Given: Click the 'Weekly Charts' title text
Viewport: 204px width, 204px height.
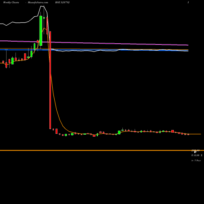Looking at the screenshot, I should (11, 2).
